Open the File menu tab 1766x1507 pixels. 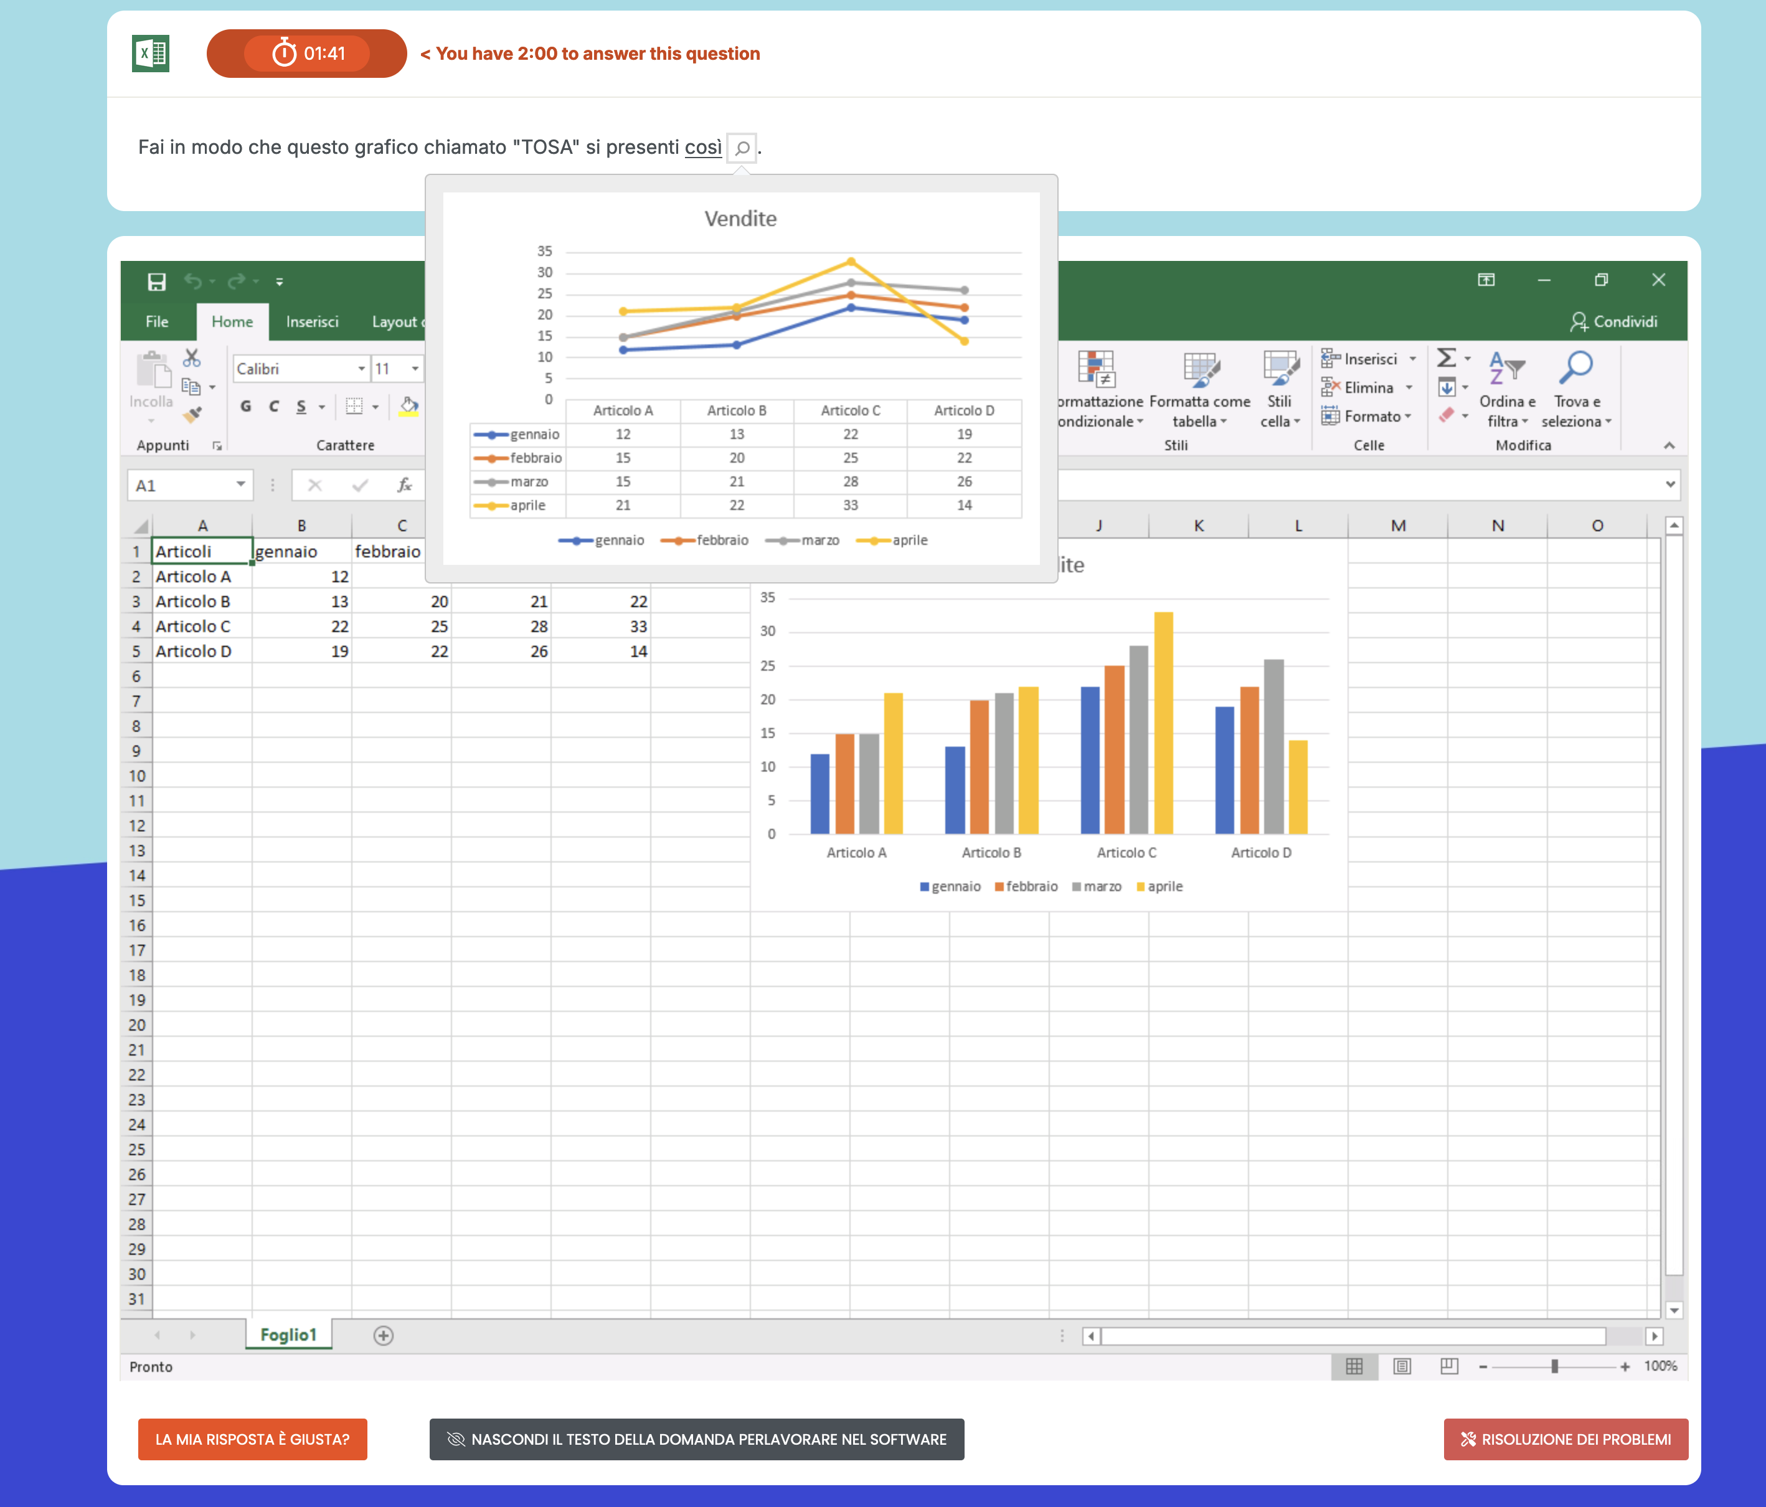[x=157, y=321]
